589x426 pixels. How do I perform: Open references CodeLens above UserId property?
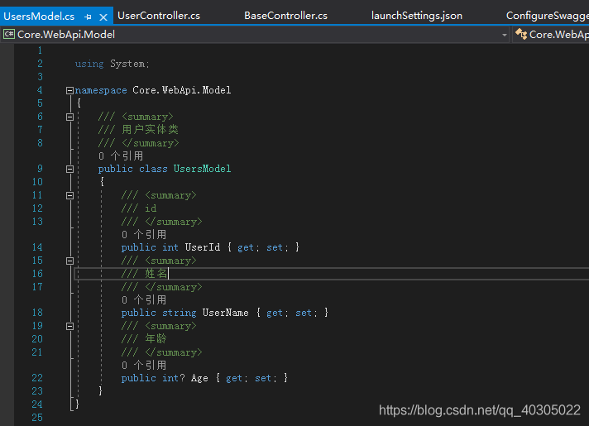(x=144, y=235)
